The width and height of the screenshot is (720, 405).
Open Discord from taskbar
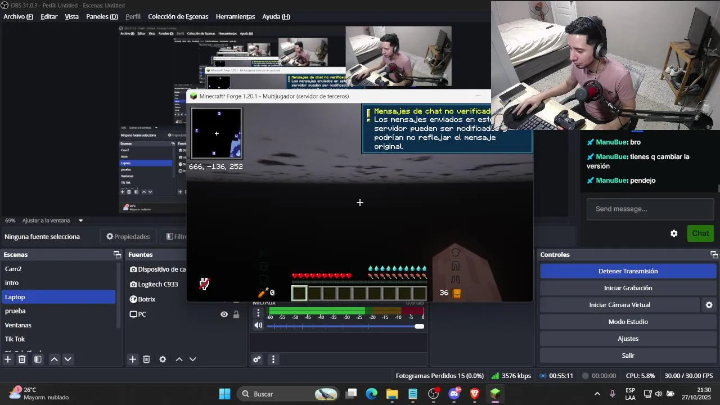(454, 394)
